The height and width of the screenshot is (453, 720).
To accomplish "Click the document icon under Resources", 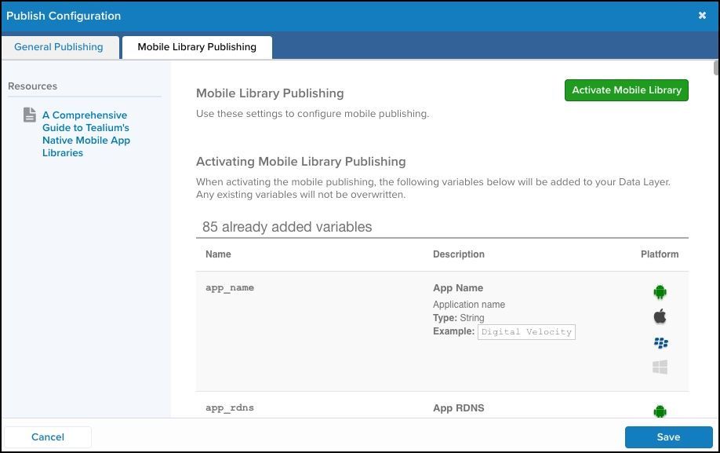I will (x=30, y=115).
